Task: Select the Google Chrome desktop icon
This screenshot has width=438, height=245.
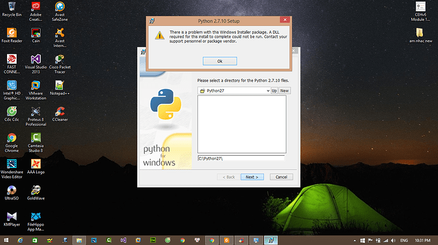Action: (x=11, y=142)
